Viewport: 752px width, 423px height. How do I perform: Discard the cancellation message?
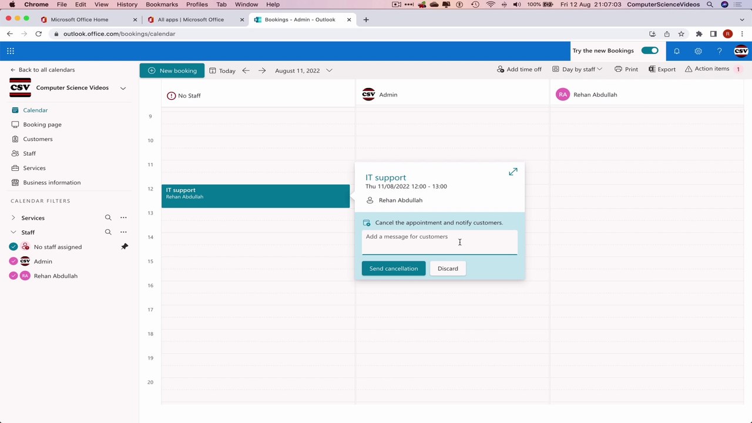[x=448, y=268]
